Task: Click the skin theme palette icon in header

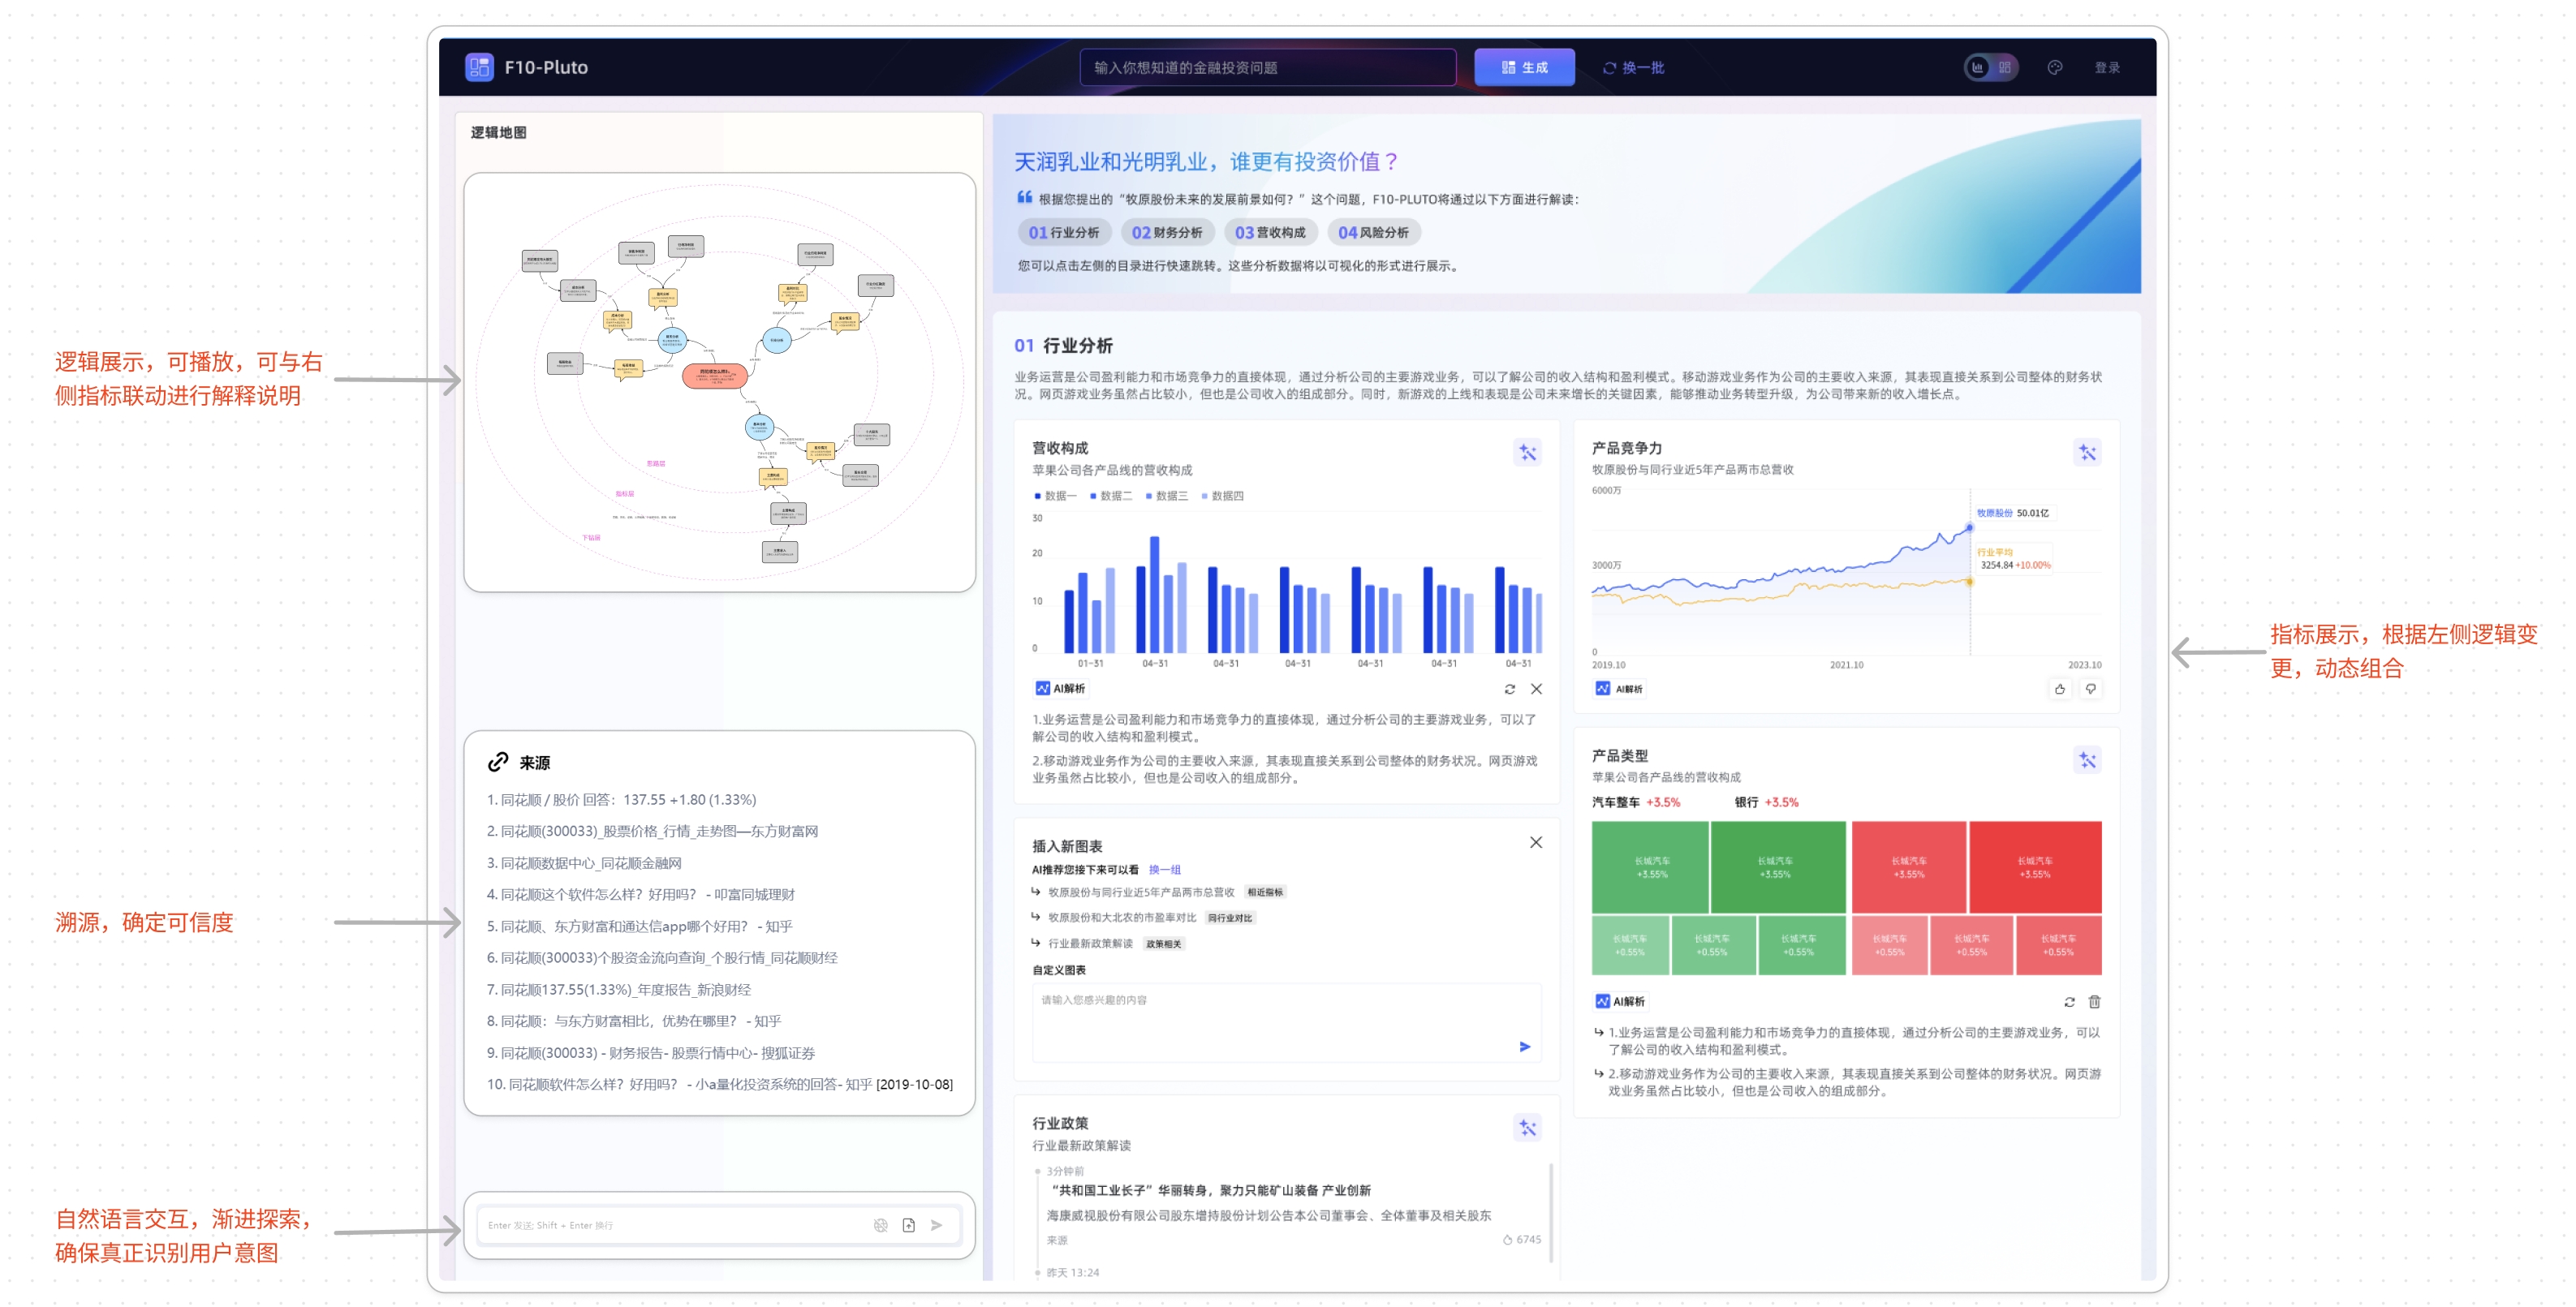Action: tap(2054, 67)
